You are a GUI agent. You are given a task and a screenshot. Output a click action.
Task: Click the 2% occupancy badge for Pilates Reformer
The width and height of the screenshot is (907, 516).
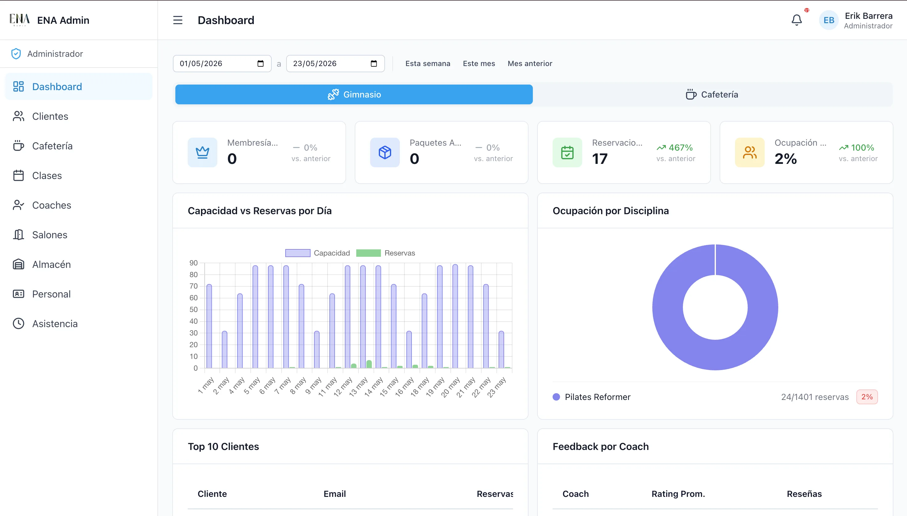coord(867,397)
